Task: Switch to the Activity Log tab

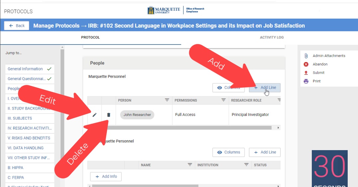Action: click(x=272, y=38)
